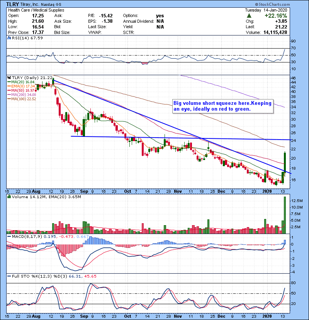Click the SCTR label
This screenshot has height=320, width=309.
(129, 32)
